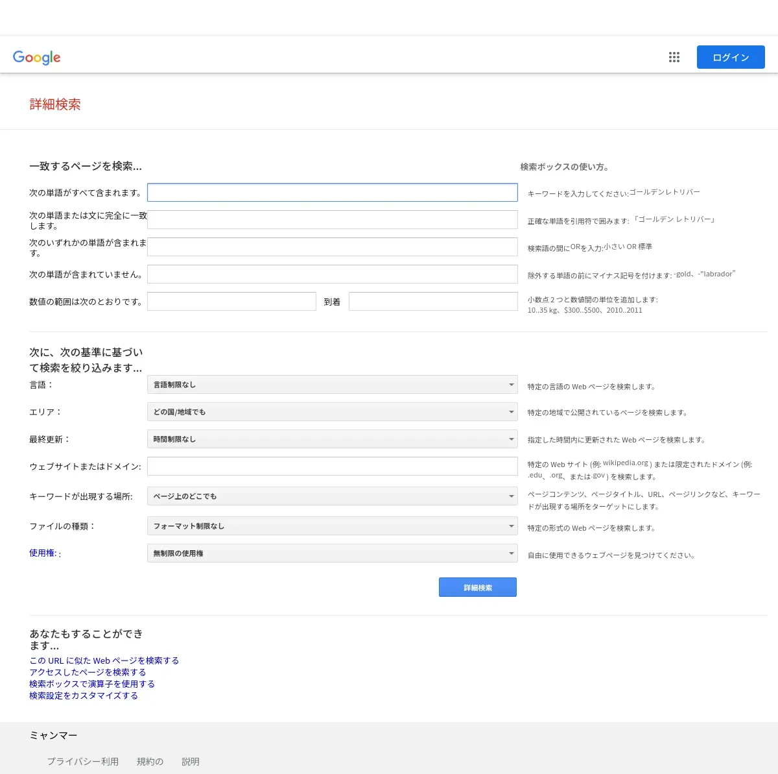778x774 pixels.
Task: Expand the 言語 dropdown
Action: click(x=332, y=385)
